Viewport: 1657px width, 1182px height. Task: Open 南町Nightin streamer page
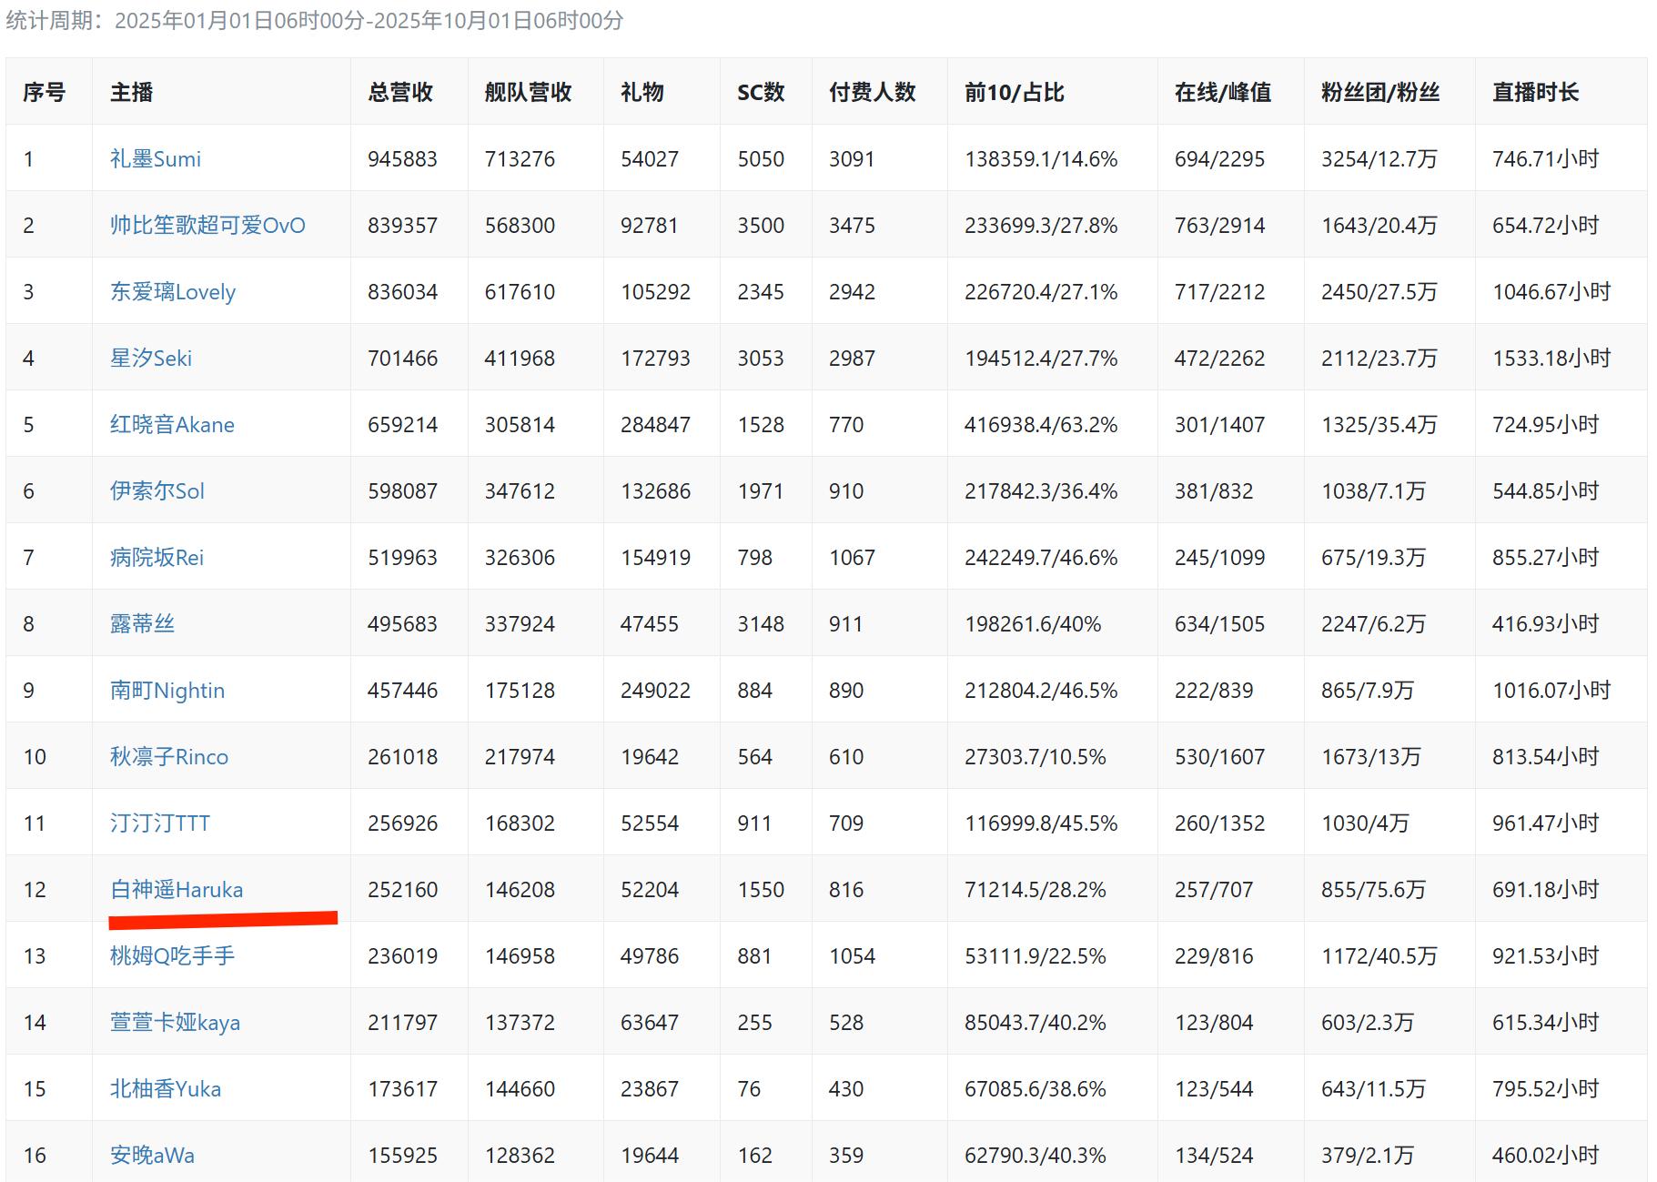(x=167, y=691)
